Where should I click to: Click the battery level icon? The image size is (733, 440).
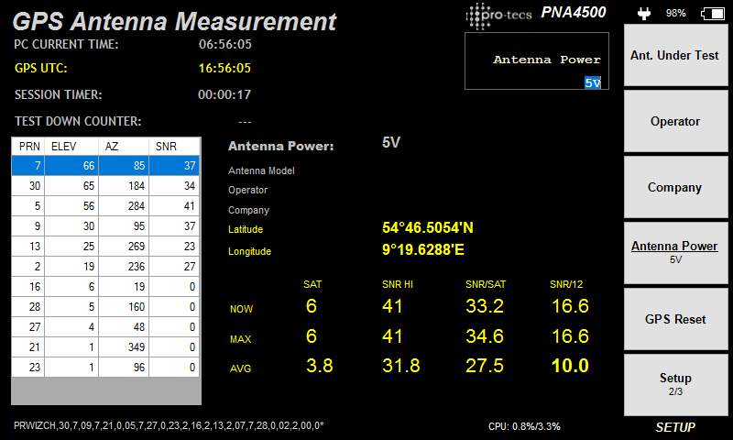tap(711, 14)
